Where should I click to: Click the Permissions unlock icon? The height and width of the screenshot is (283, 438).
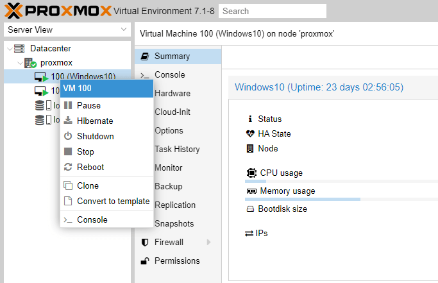point(145,261)
